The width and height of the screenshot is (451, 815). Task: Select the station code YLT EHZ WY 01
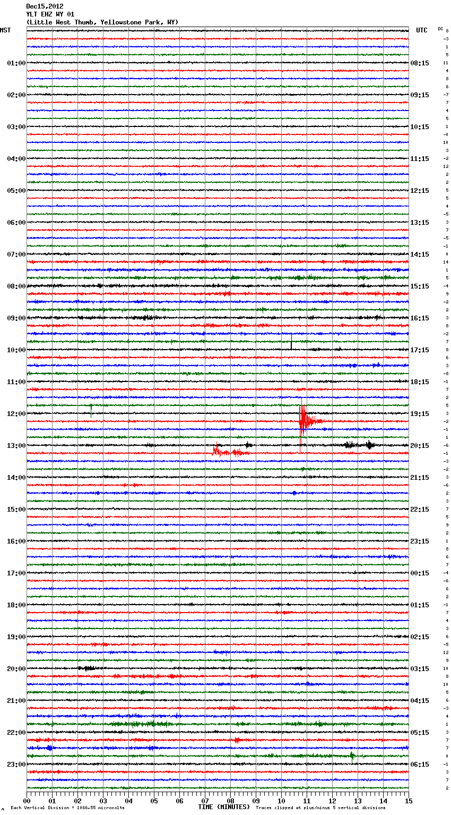[50, 14]
